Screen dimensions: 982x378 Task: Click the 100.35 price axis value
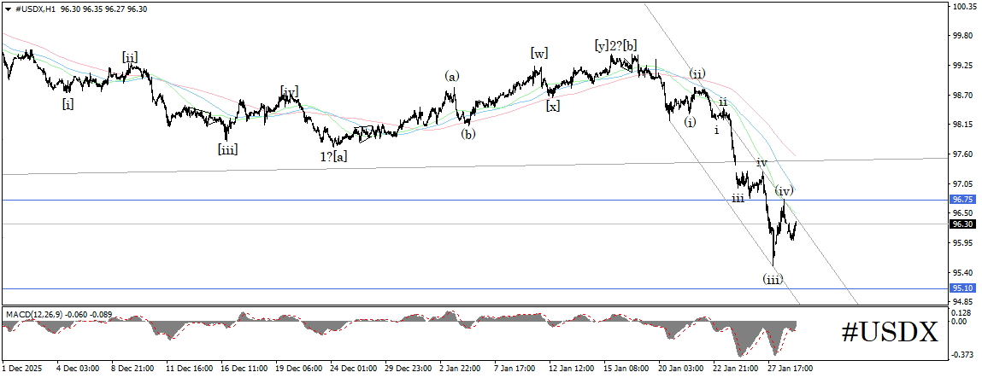[x=964, y=6]
